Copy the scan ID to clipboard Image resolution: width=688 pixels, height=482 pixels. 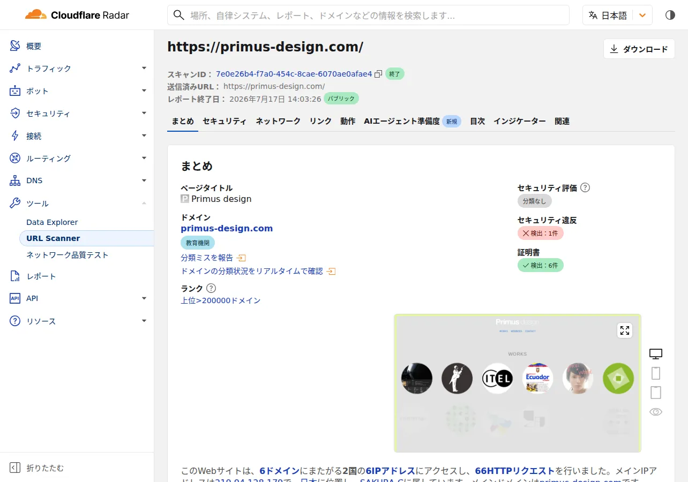pyautogui.click(x=378, y=74)
